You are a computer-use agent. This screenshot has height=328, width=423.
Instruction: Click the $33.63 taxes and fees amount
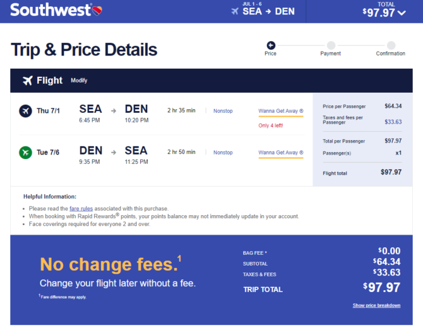[x=393, y=122]
